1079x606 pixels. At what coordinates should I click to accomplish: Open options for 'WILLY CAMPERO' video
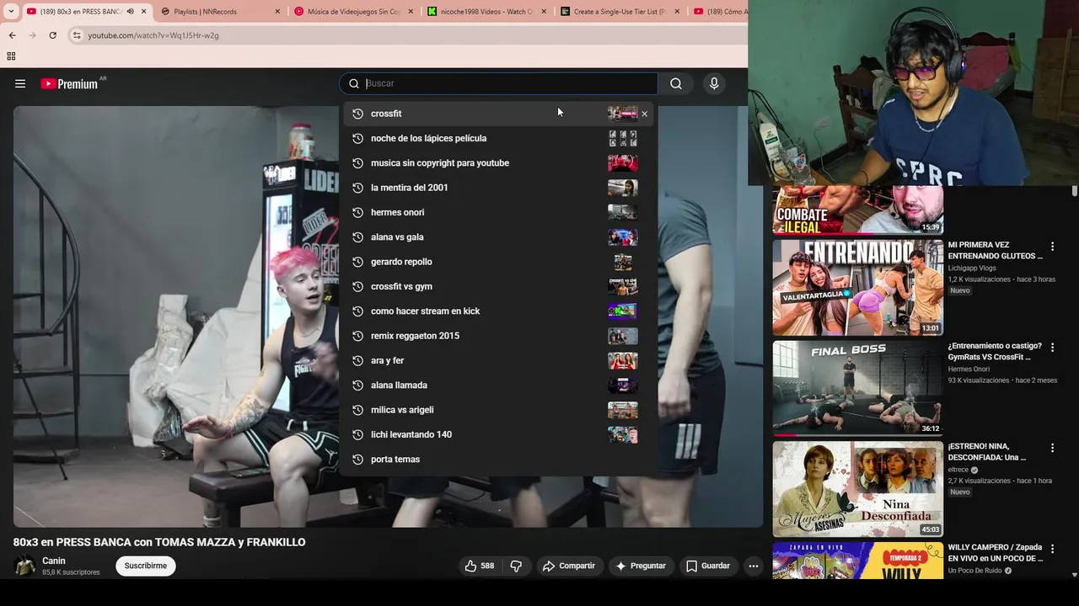click(1052, 549)
